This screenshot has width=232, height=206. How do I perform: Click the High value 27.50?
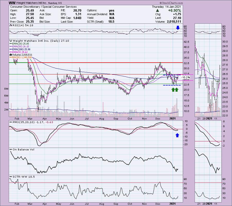[x=30, y=14]
